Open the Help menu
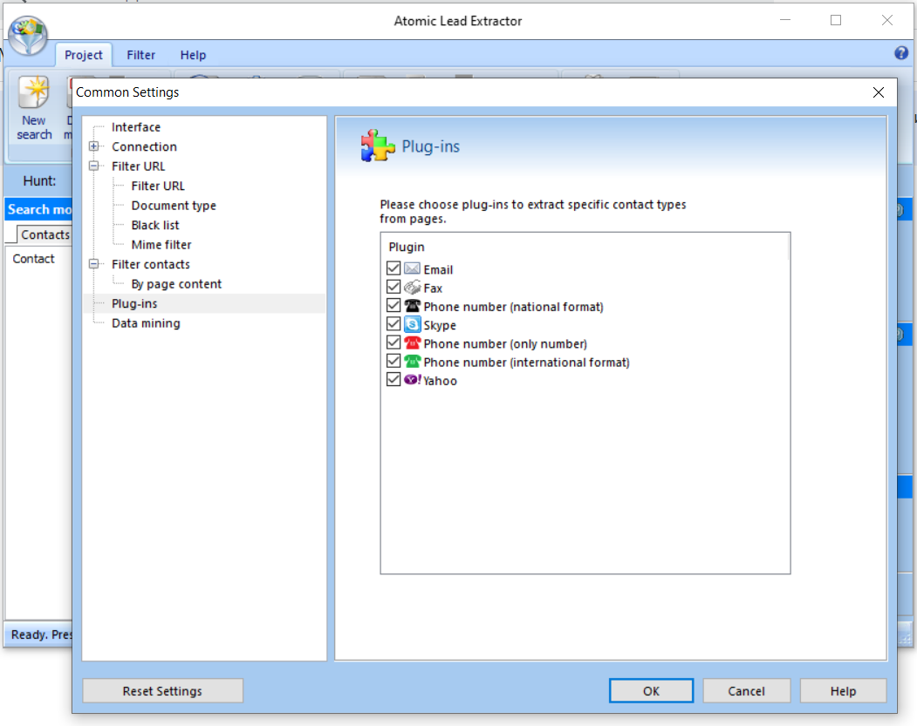Screen dimensions: 917x726 point(193,54)
